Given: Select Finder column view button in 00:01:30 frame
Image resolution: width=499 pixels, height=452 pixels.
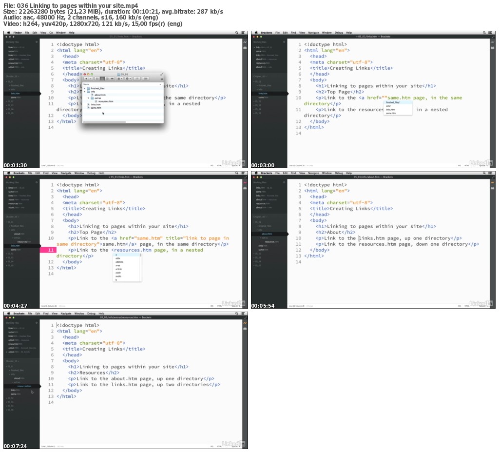Looking at the screenshot, I should [107, 79].
